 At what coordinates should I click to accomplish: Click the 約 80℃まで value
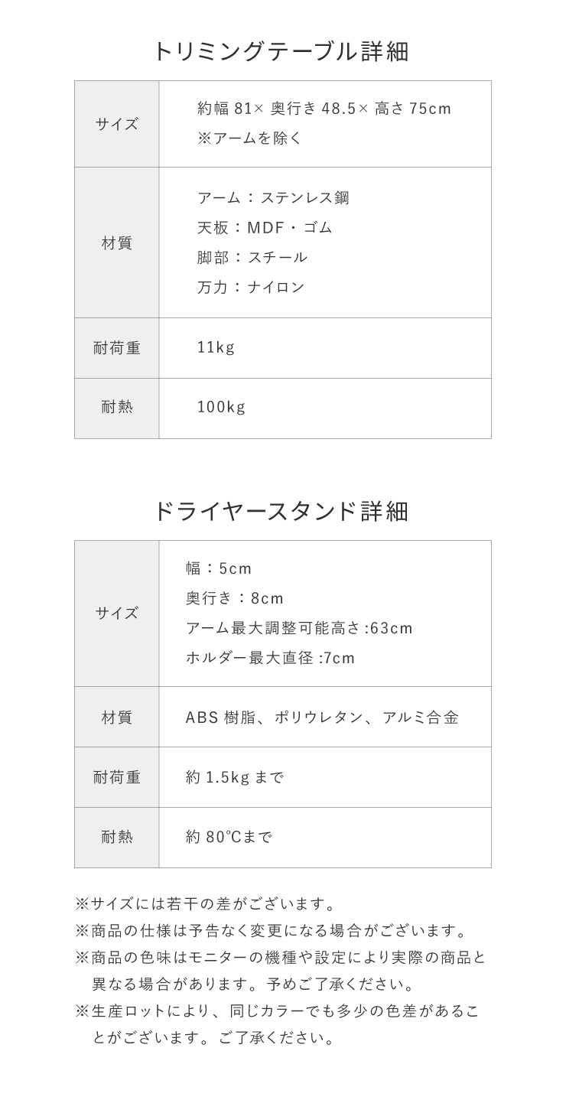229,837
